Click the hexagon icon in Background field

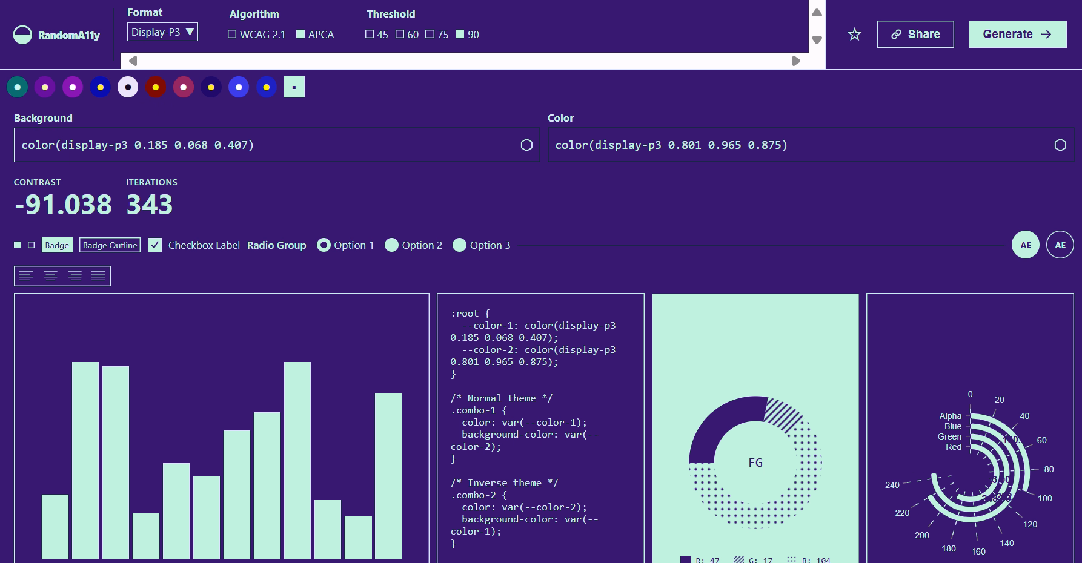pos(526,145)
